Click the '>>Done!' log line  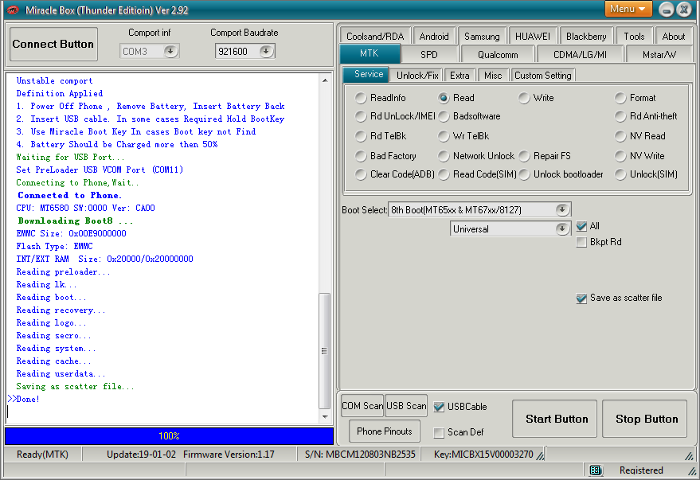click(24, 400)
